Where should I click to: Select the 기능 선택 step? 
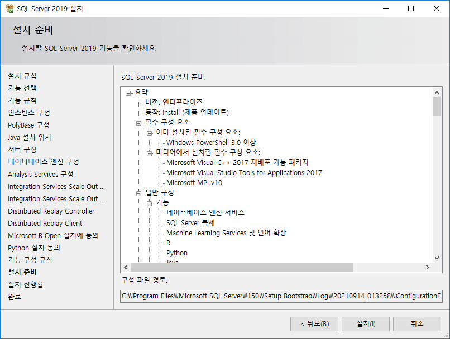[x=22, y=88]
